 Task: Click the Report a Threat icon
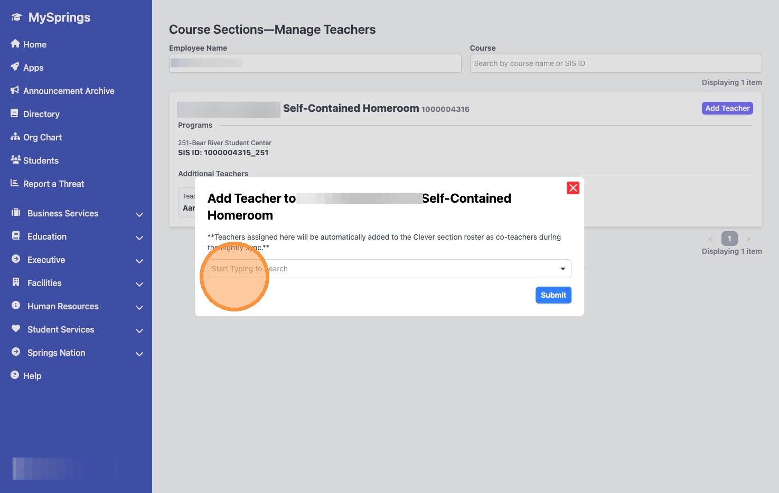(15, 183)
